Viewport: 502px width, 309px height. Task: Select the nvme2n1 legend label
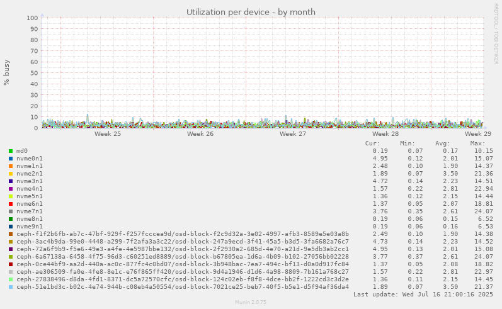[x=30, y=173]
